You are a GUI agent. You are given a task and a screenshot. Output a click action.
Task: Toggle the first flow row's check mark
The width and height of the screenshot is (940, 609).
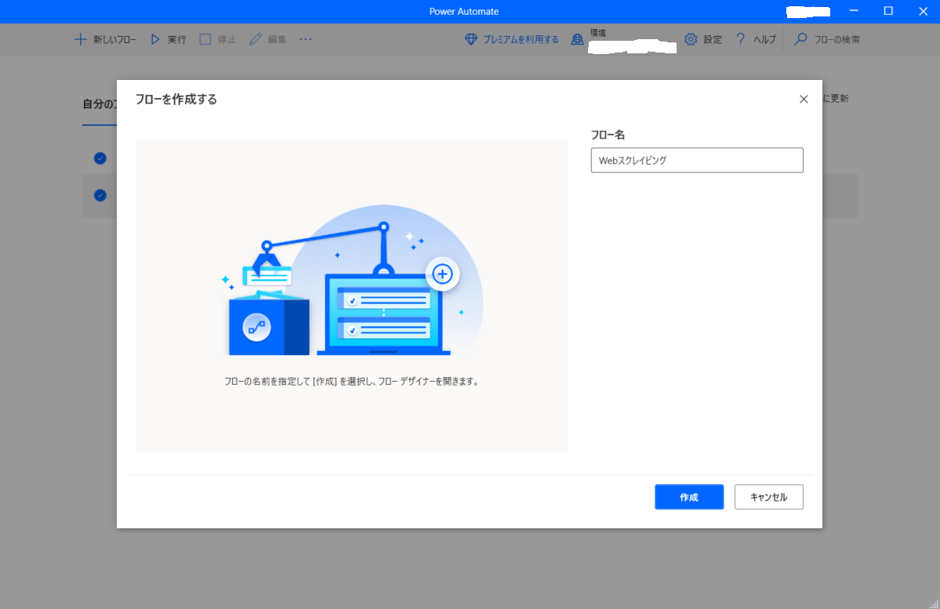[x=100, y=158]
